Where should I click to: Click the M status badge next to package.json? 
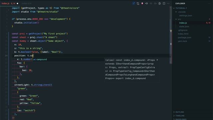(209, 37)
